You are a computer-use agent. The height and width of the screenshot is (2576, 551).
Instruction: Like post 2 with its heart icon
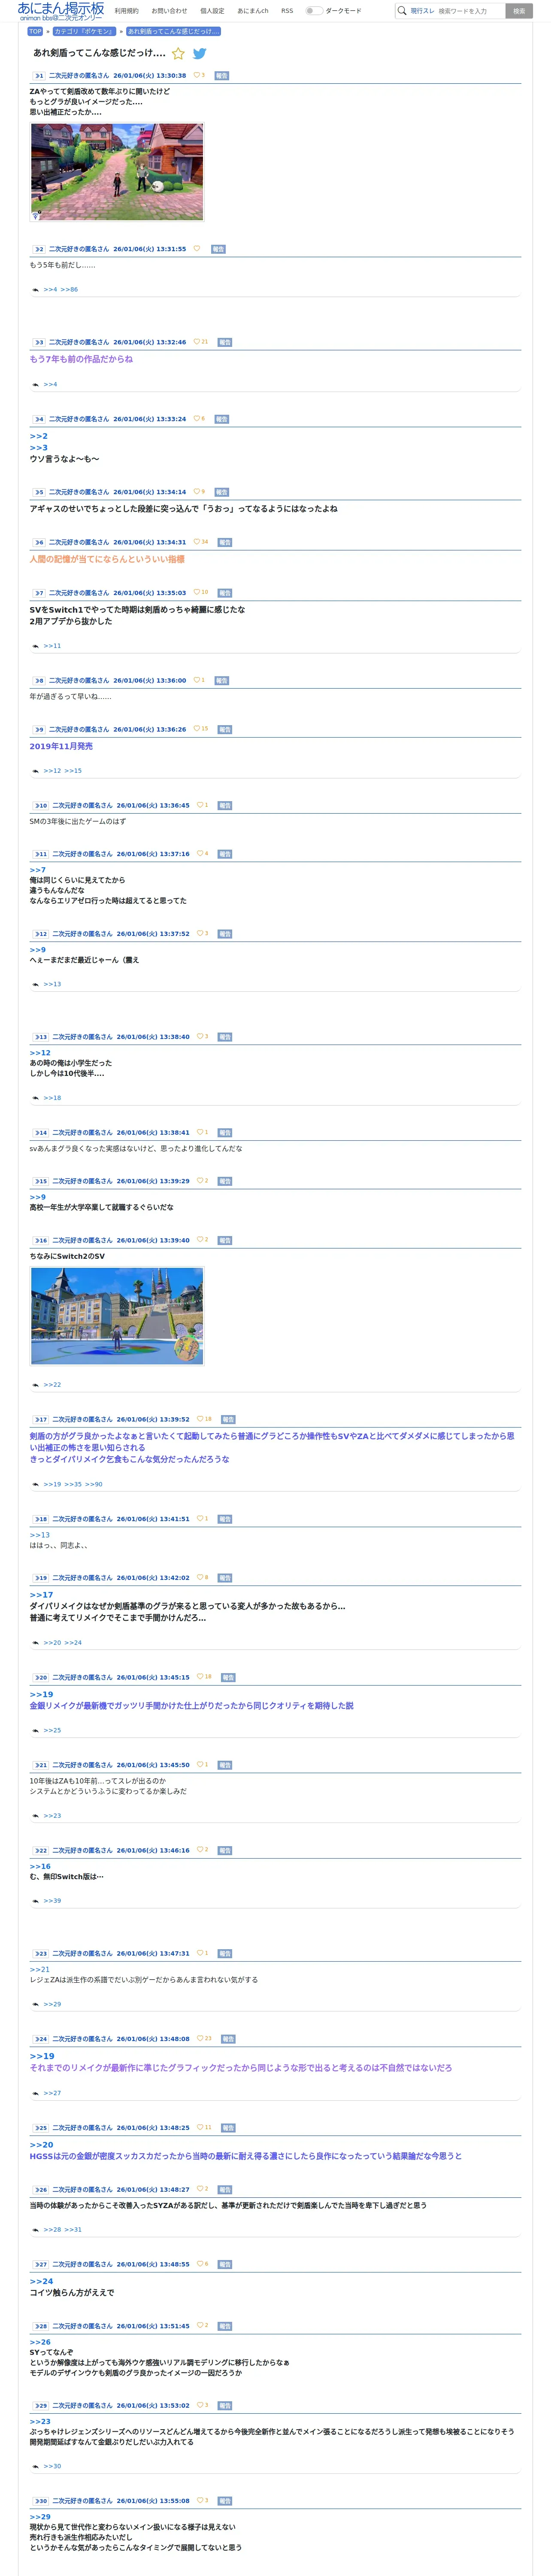tap(196, 249)
